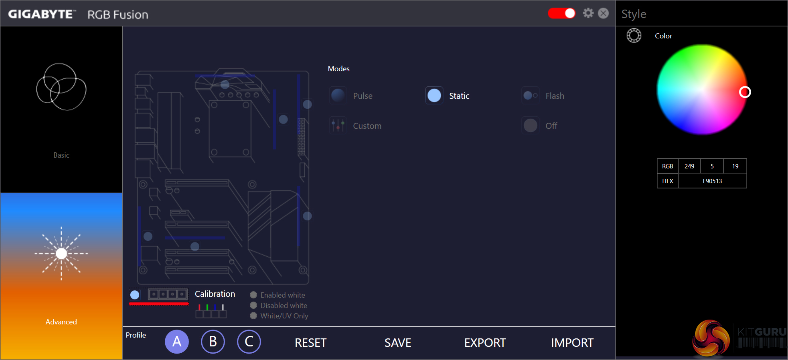788x360 pixels.
Task: Click the IMPORT button
Action: point(572,343)
